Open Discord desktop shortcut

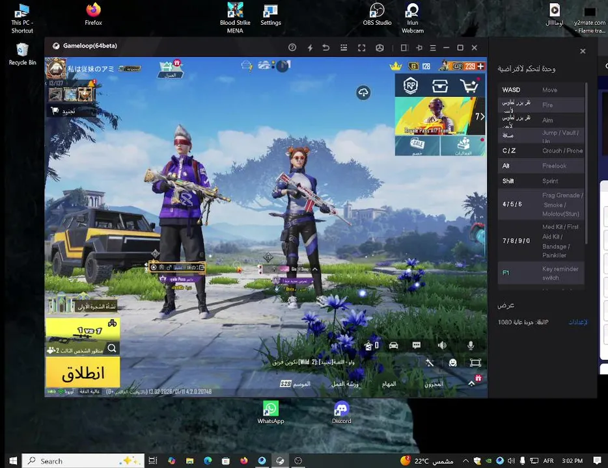341,413
